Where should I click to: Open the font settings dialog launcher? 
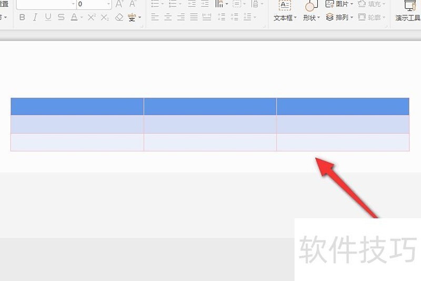tap(142, 26)
